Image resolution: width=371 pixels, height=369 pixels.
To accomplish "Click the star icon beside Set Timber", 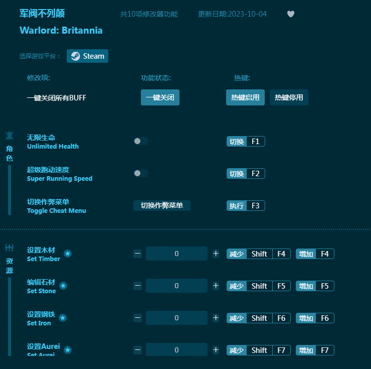I will [68, 254].
